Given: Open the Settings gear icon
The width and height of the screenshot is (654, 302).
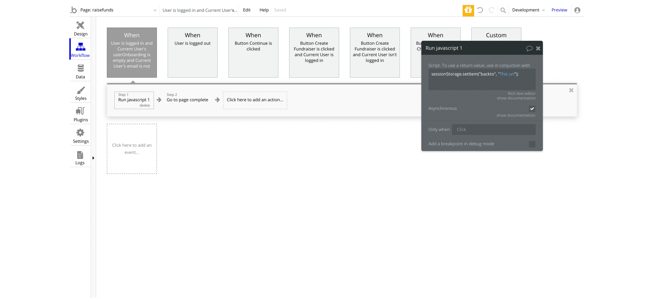Looking at the screenshot, I should point(80,132).
